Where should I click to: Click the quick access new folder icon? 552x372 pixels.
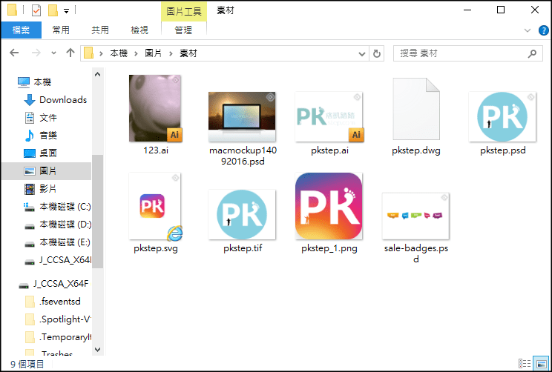53,10
